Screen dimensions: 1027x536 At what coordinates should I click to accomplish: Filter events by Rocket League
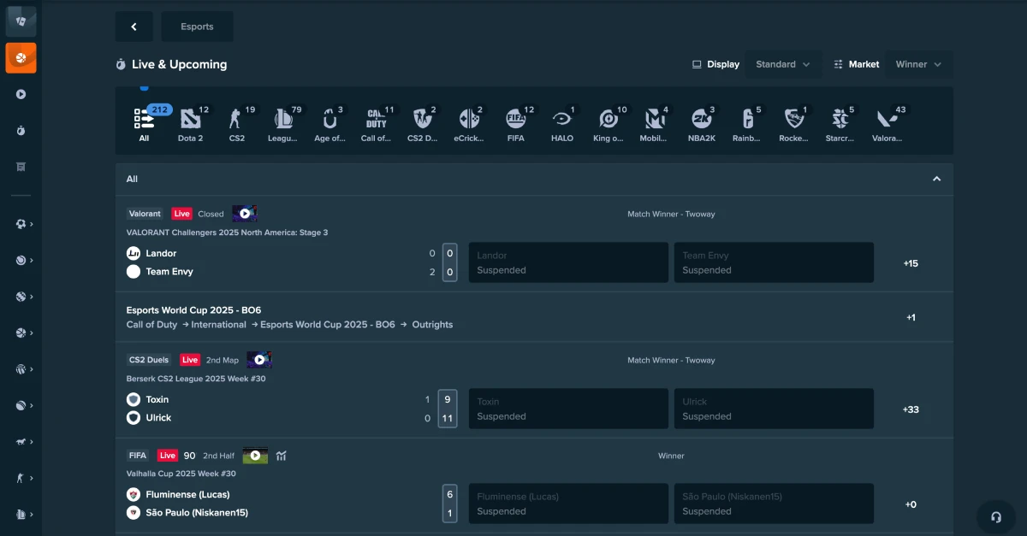(x=793, y=124)
